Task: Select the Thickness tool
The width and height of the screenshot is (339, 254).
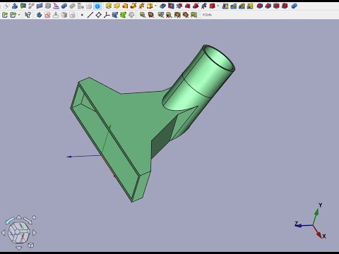Action: (285, 6)
